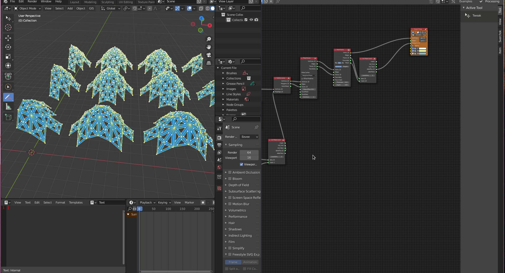Viewport: 505px width, 273px height.
Task: Open Sverchok sidebar tab
Action: (x=500, y=36)
